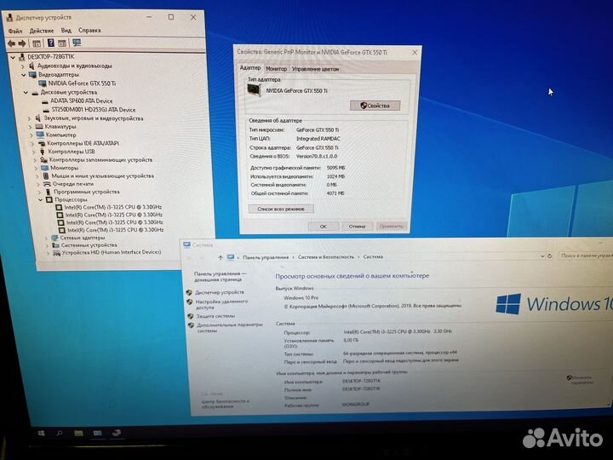Expand the Клавиатуры category
The height and width of the screenshot is (460, 613).
(x=30, y=127)
